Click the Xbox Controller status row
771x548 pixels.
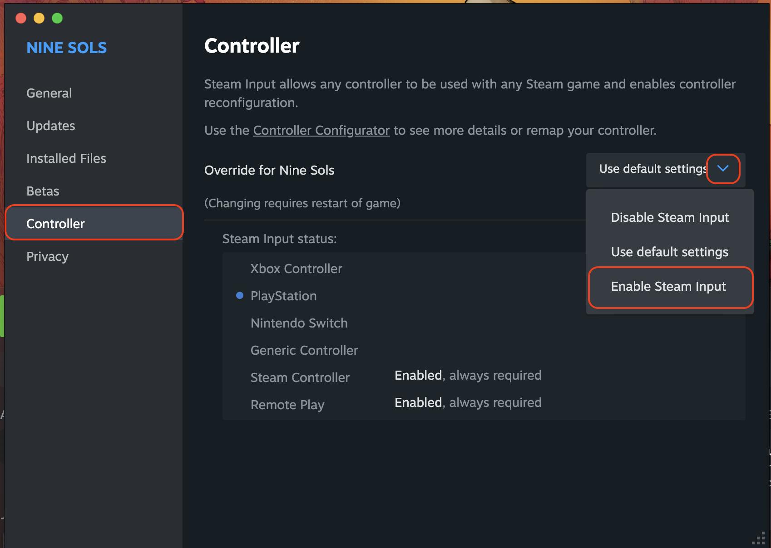pyautogui.click(x=484, y=269)
